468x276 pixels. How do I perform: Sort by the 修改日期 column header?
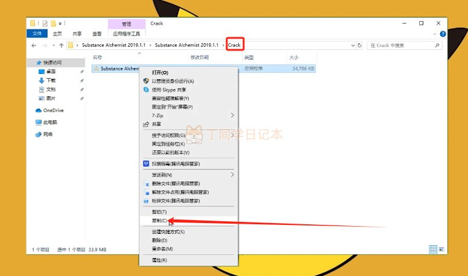click(200, 57)
